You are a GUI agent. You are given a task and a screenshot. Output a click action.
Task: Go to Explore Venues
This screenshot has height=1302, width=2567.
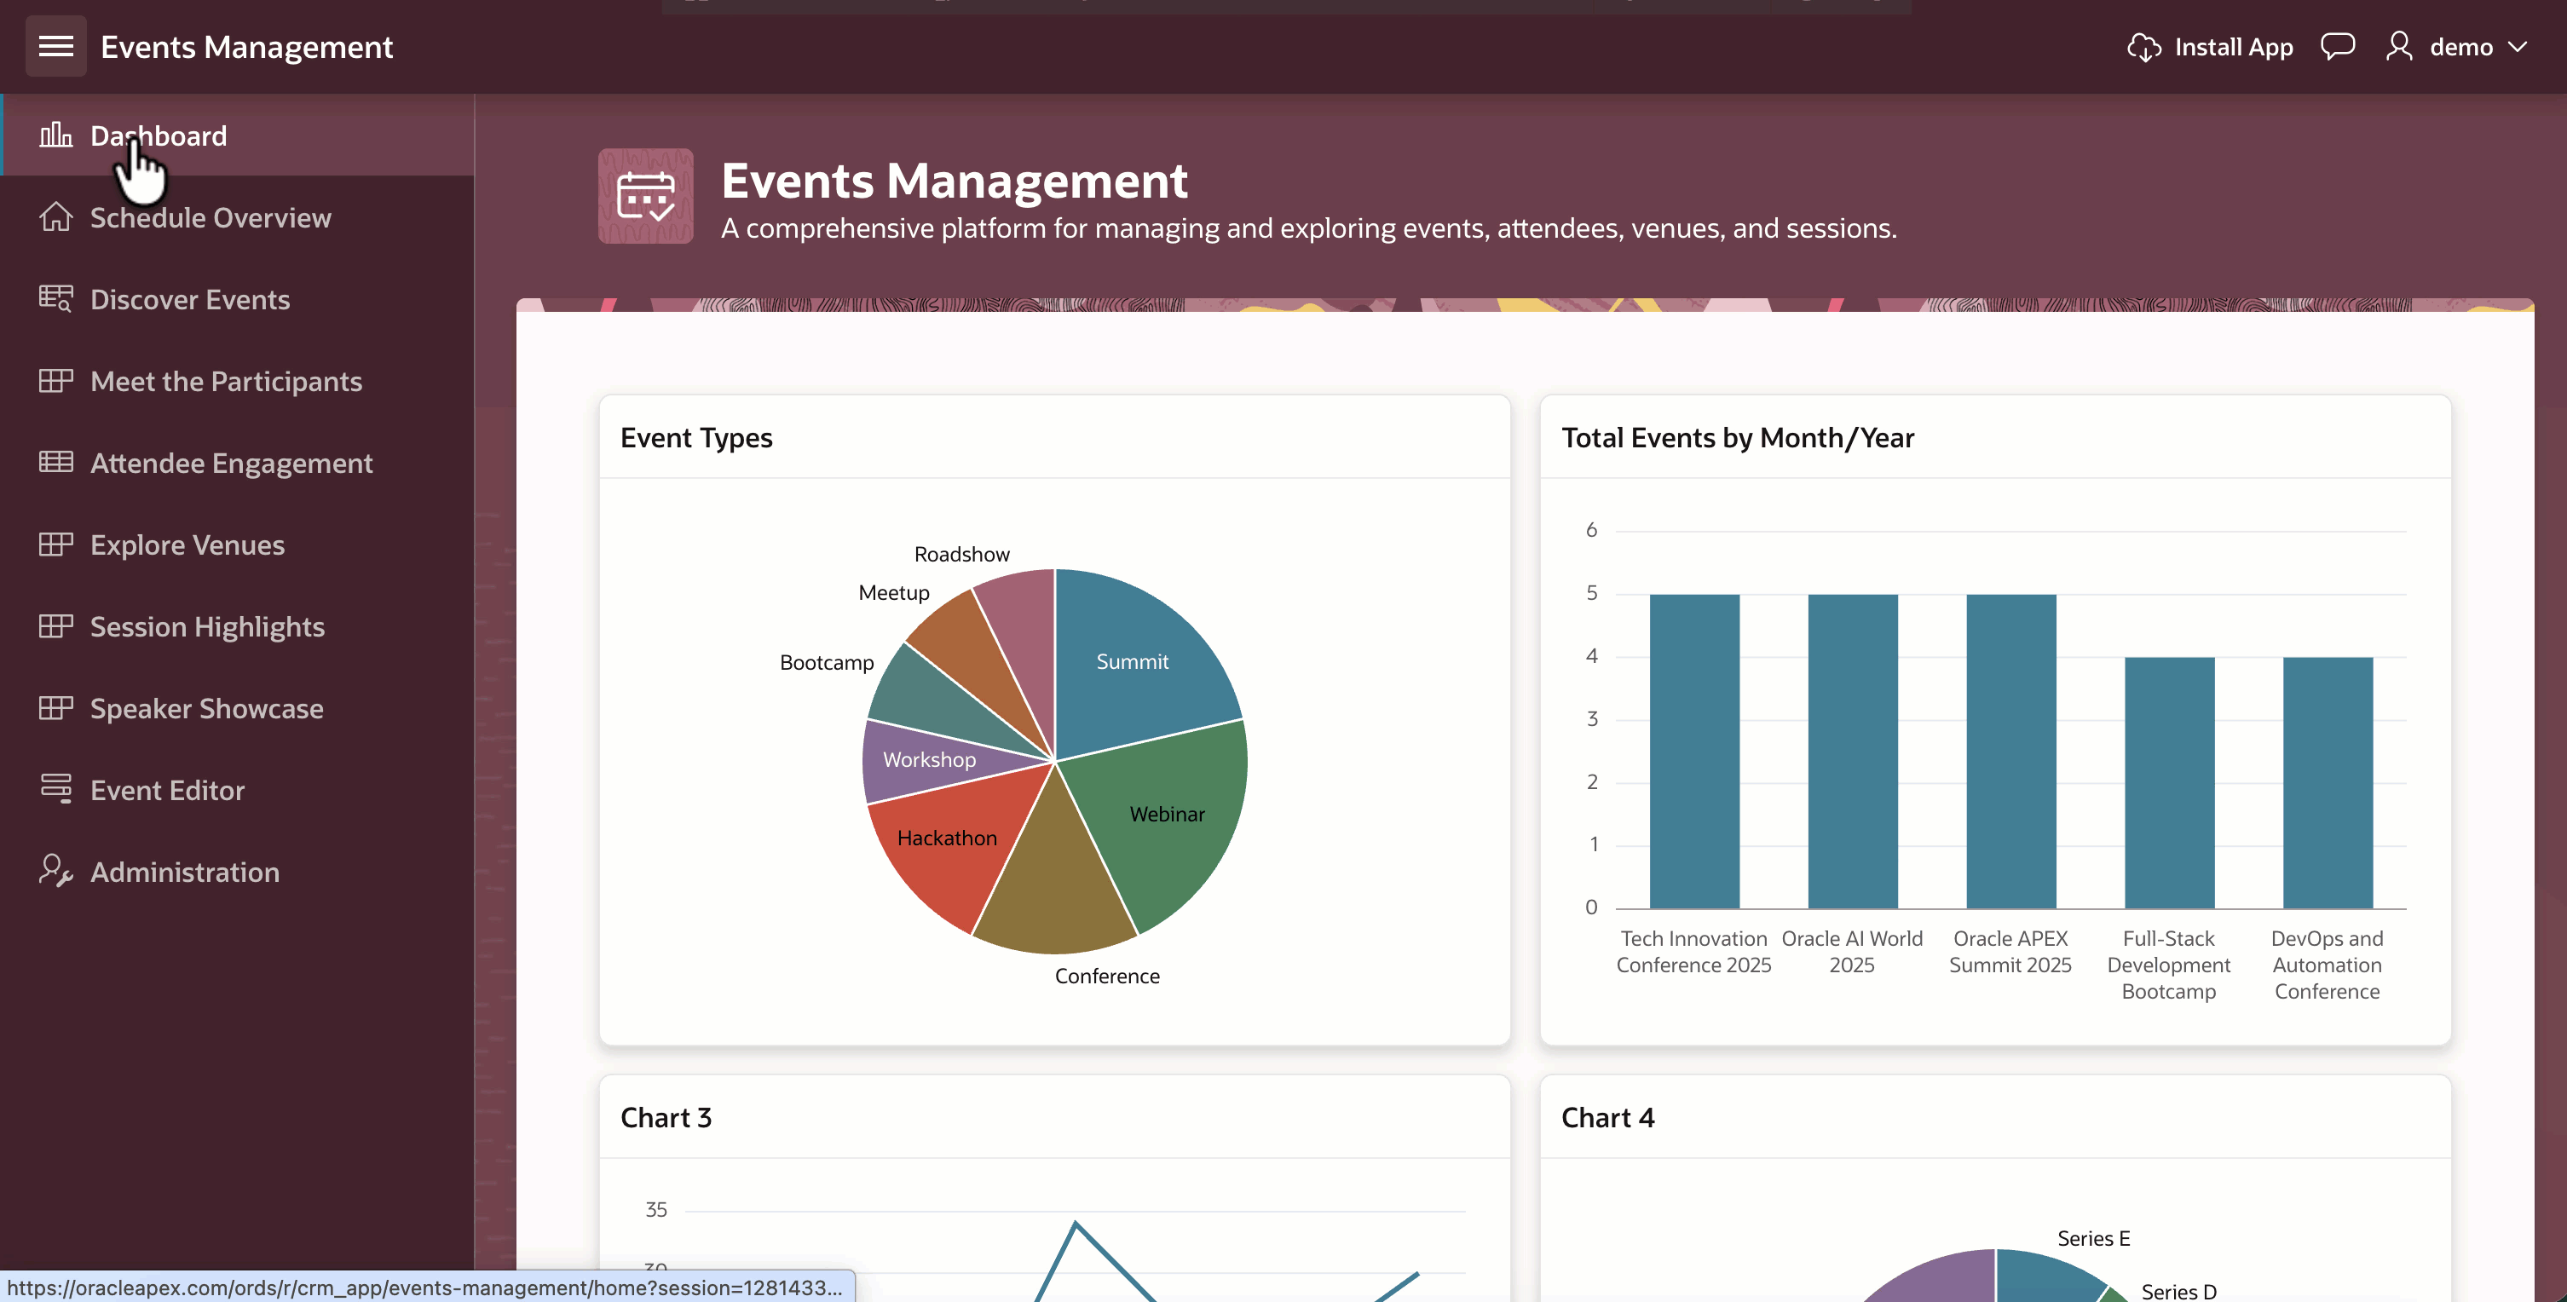[187, 544]
